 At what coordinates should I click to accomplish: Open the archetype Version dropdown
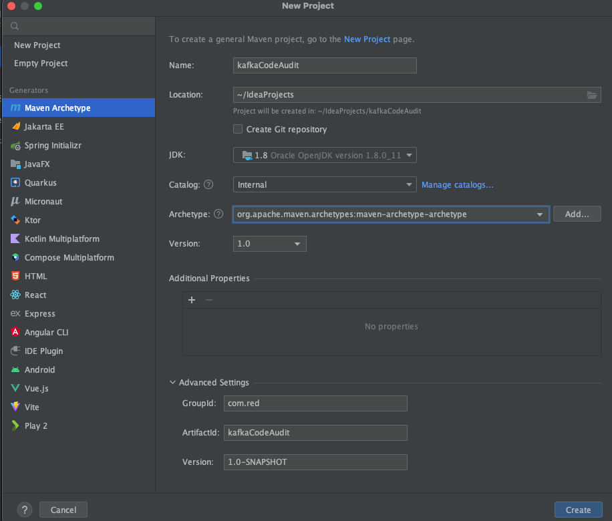point(270,244)
